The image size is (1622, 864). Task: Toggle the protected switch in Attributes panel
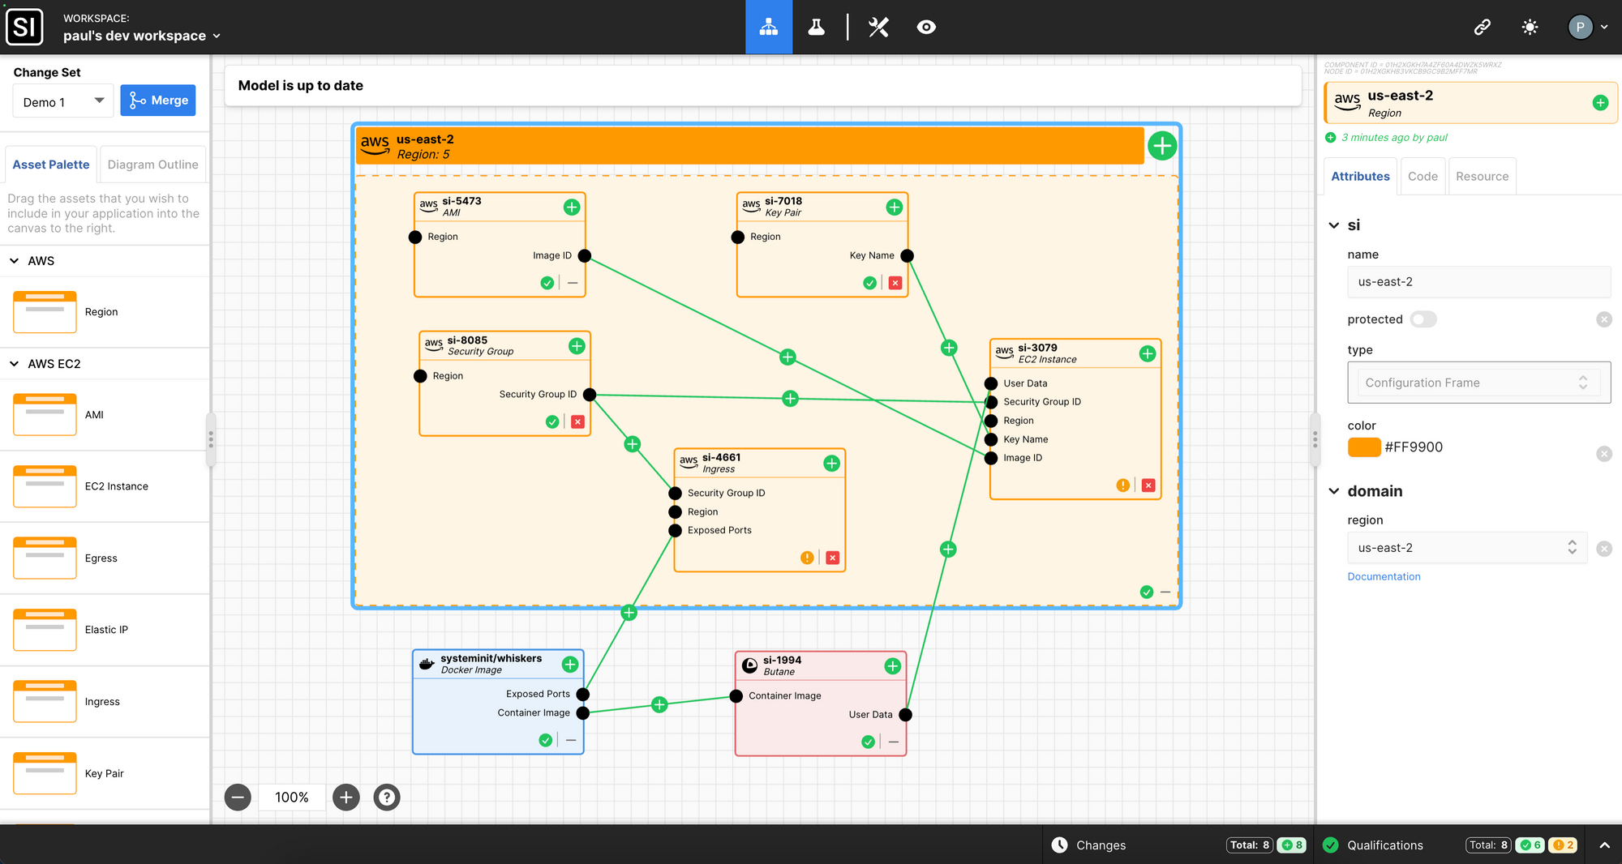point(1423,319)
